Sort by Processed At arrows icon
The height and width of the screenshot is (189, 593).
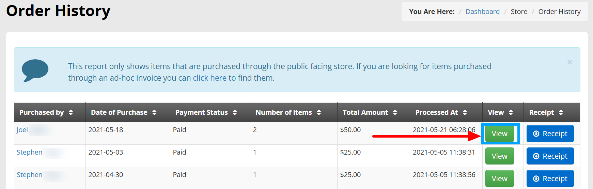click(x=465, y=112)
